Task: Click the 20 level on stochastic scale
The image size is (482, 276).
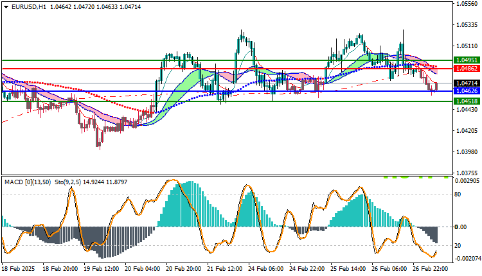Action: tap(458, 246)
